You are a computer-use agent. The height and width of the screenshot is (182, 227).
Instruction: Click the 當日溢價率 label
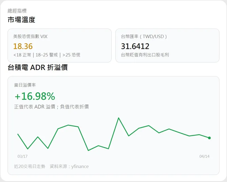(25, 85)
